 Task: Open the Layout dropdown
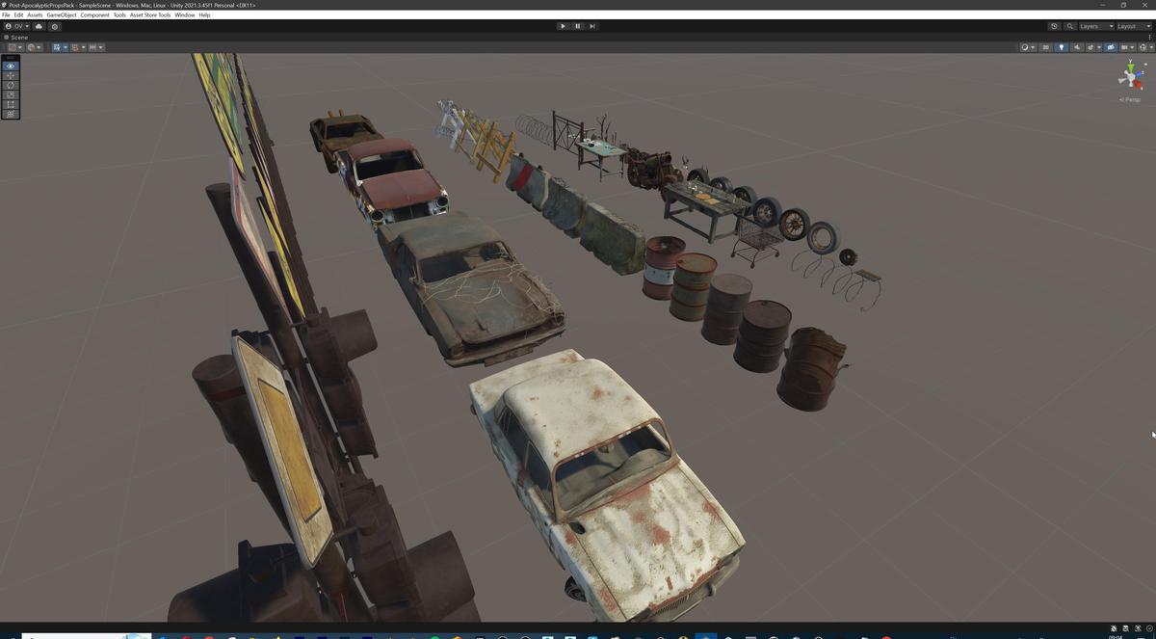pos(1132,26)
